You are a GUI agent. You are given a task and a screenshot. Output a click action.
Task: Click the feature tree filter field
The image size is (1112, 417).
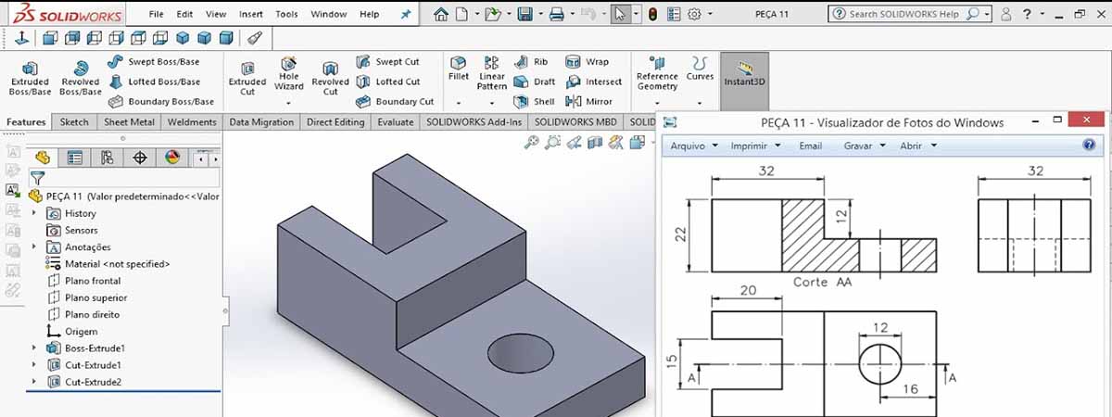(133, 177)
